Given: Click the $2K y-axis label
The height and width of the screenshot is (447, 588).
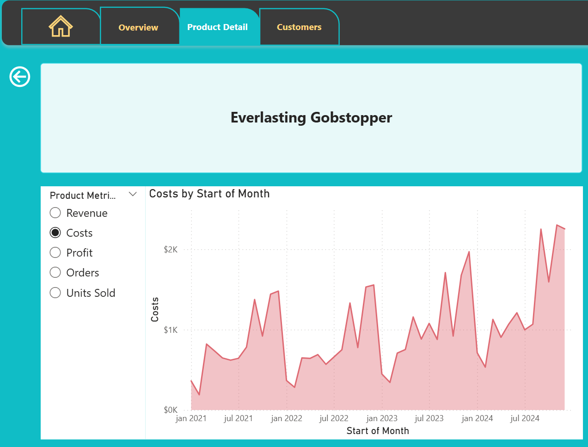Looking at the screenshot, I should pyautogui.click(x=171, y=250).
